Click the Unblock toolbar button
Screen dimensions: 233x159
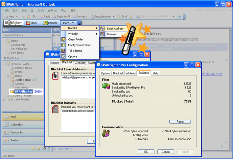pyautogui.click(x=51, y=23)
